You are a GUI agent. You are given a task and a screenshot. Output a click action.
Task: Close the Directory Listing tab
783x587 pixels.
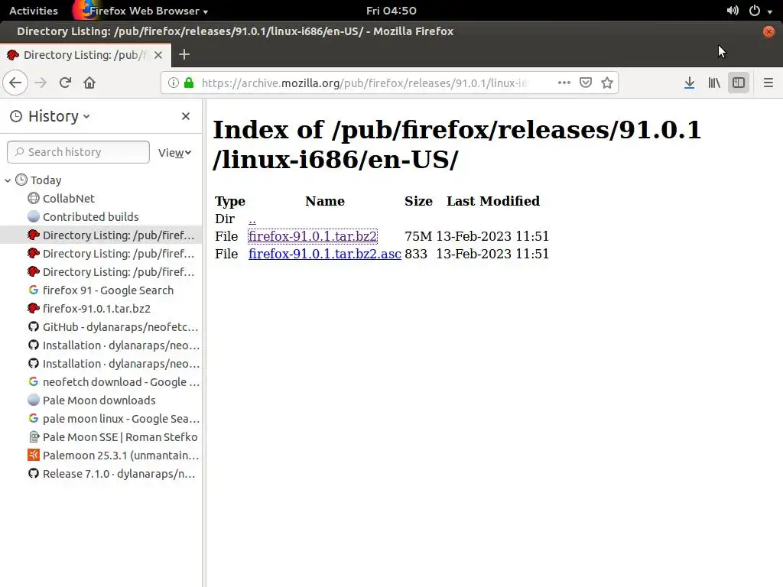click(x=158, y=55)
